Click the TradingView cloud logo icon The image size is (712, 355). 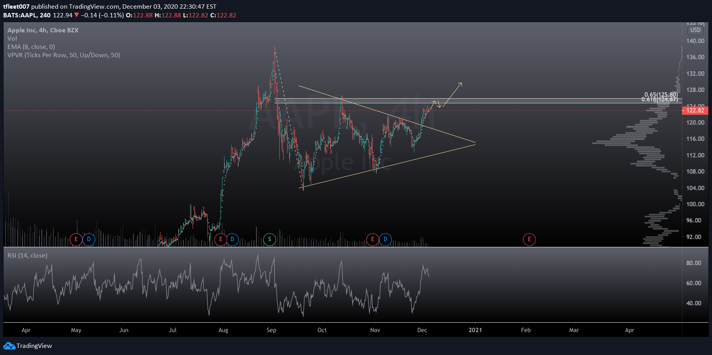pyautogui.click(x=9, y=346)
